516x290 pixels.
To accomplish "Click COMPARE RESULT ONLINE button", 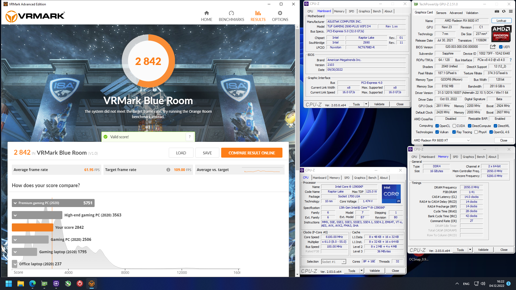I will 252,153.
